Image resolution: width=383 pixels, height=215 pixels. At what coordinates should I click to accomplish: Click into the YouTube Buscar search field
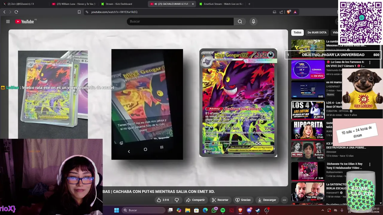180,21
